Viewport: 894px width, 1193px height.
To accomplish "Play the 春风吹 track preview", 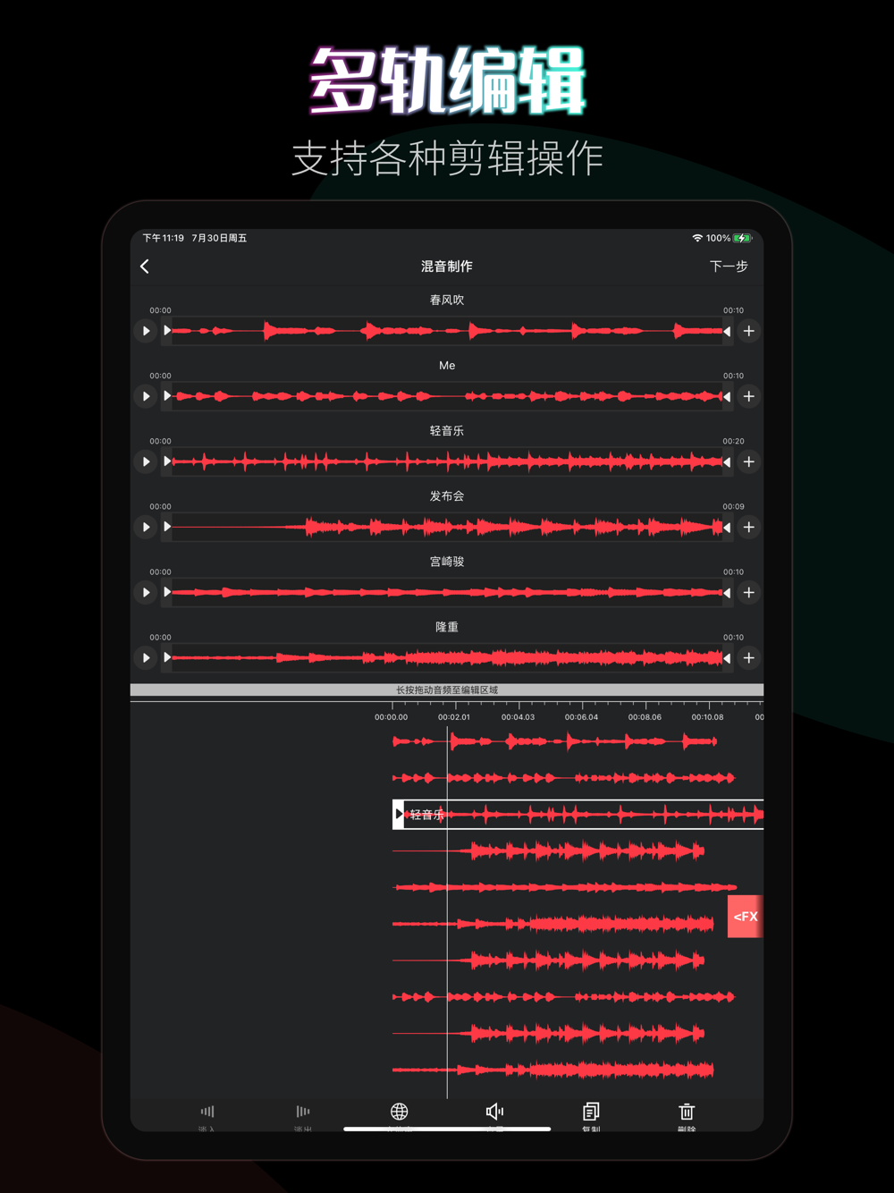I will point(146,331).
